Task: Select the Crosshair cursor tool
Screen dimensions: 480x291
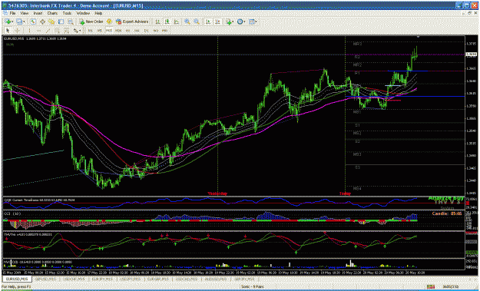Action: click(x=18, y=31)
